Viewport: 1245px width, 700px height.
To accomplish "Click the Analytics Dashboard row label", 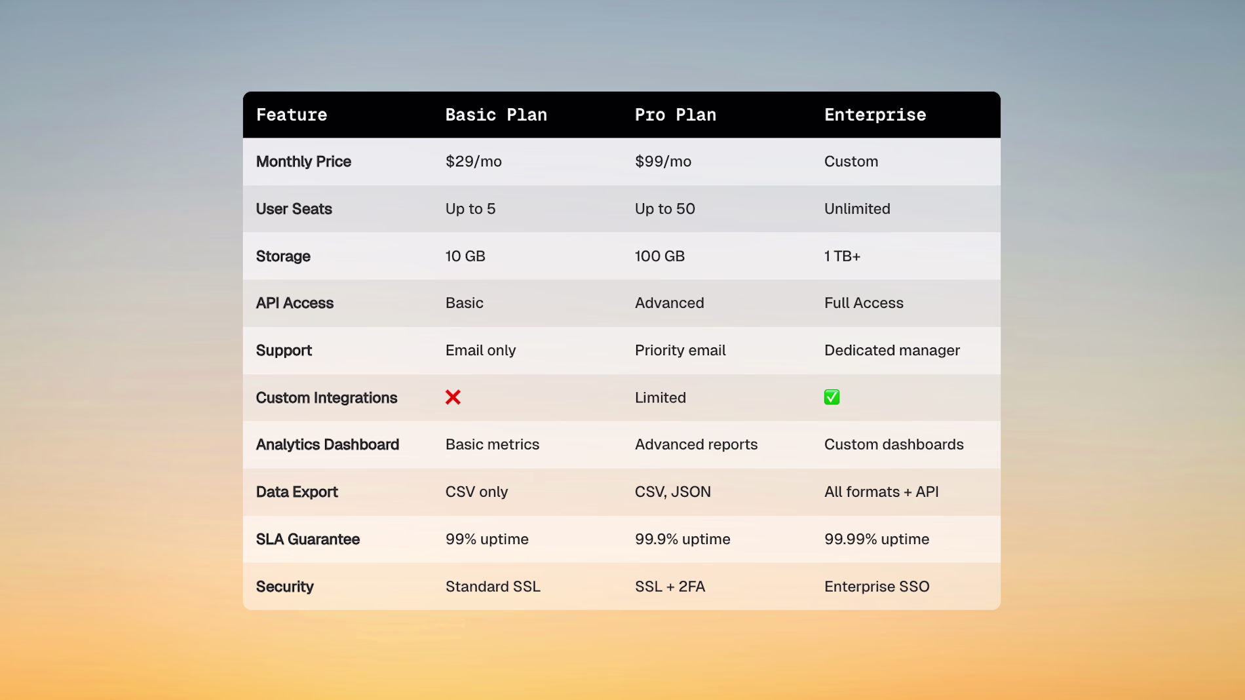I will tap(327, 445).
